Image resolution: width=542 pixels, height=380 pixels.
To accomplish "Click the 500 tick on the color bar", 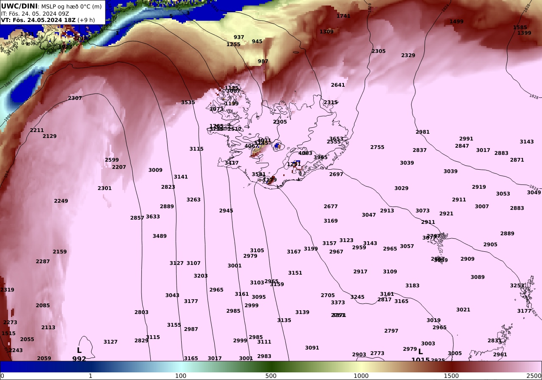I will tap(271, 376).
